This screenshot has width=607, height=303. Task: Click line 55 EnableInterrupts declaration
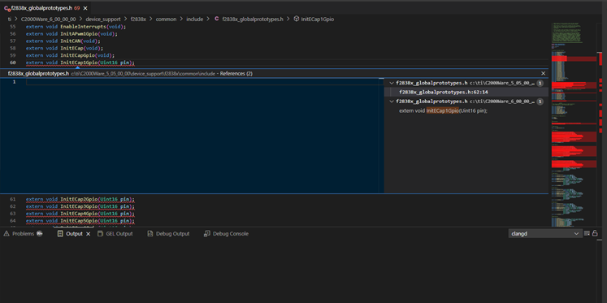click(x=76, y=27)
